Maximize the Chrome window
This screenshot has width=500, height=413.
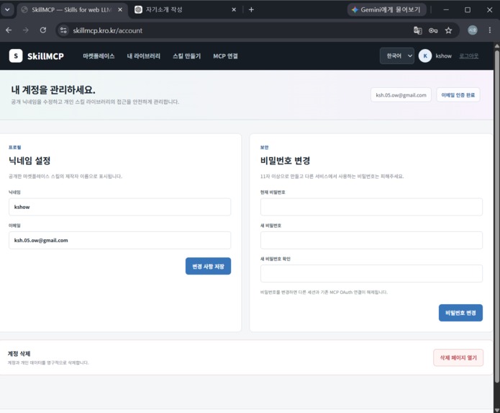[468, 9]
